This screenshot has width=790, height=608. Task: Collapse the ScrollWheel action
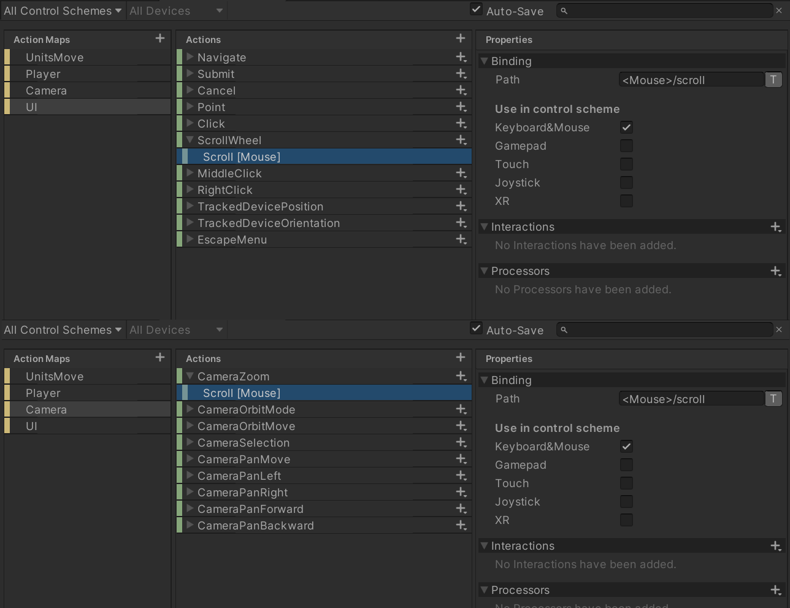pyautogui.click(x=190, y=140)
